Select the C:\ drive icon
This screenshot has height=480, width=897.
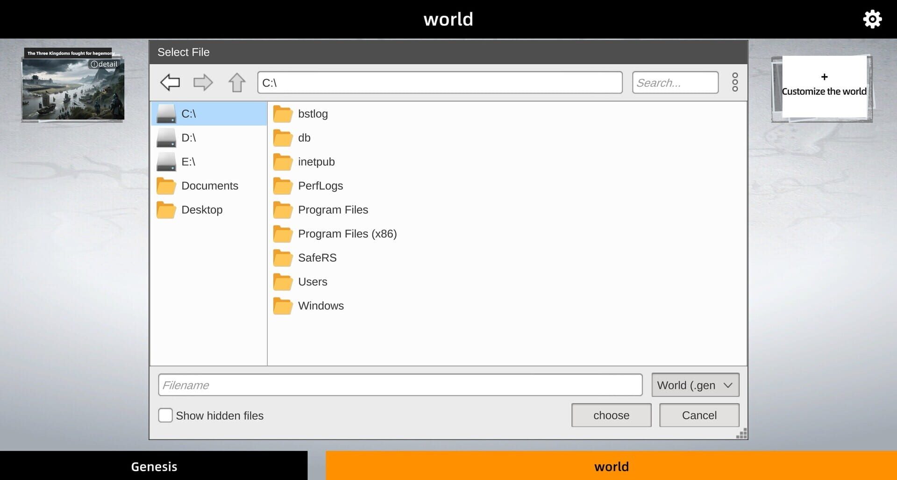[x=166, y=113]
